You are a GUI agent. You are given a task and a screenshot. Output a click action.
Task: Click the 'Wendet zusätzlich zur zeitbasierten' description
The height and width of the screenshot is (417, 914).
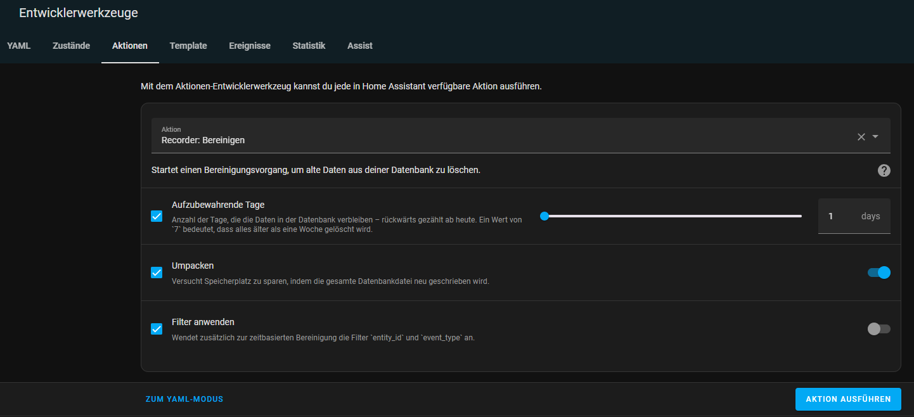click(x=323, y=338)
